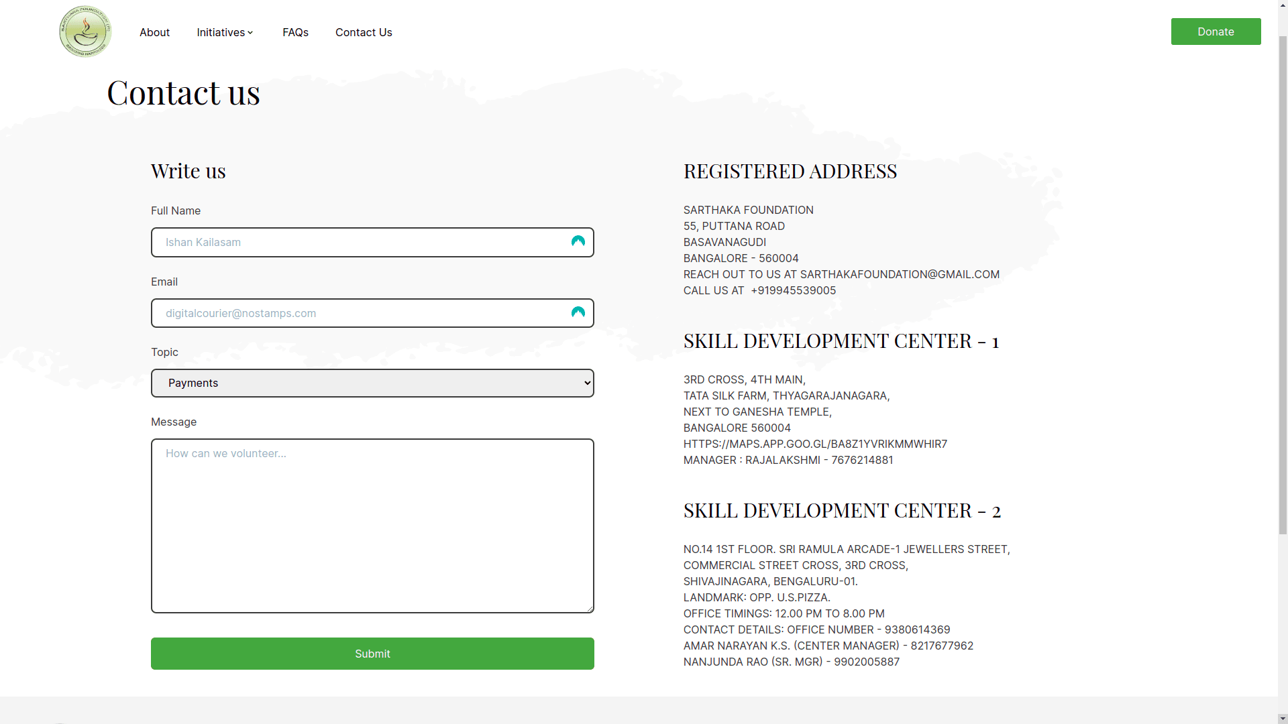This screenshot has height=724, width=1288.
Task: Click the Donate button
Action: [1216, 31]
